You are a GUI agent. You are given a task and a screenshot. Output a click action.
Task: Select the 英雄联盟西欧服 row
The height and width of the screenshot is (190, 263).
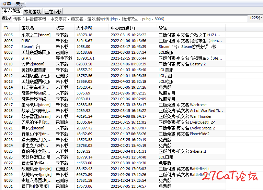114,81
